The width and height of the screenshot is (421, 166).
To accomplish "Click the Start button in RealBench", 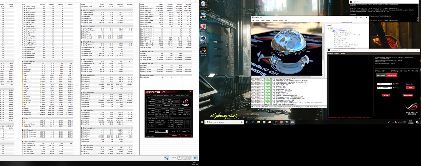I will click(x=386, y=95).
